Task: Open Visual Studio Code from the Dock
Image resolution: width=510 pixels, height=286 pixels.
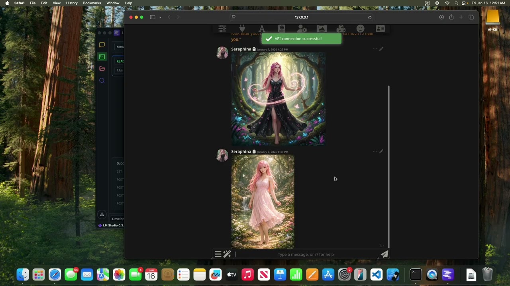Action: coord(377,274)
